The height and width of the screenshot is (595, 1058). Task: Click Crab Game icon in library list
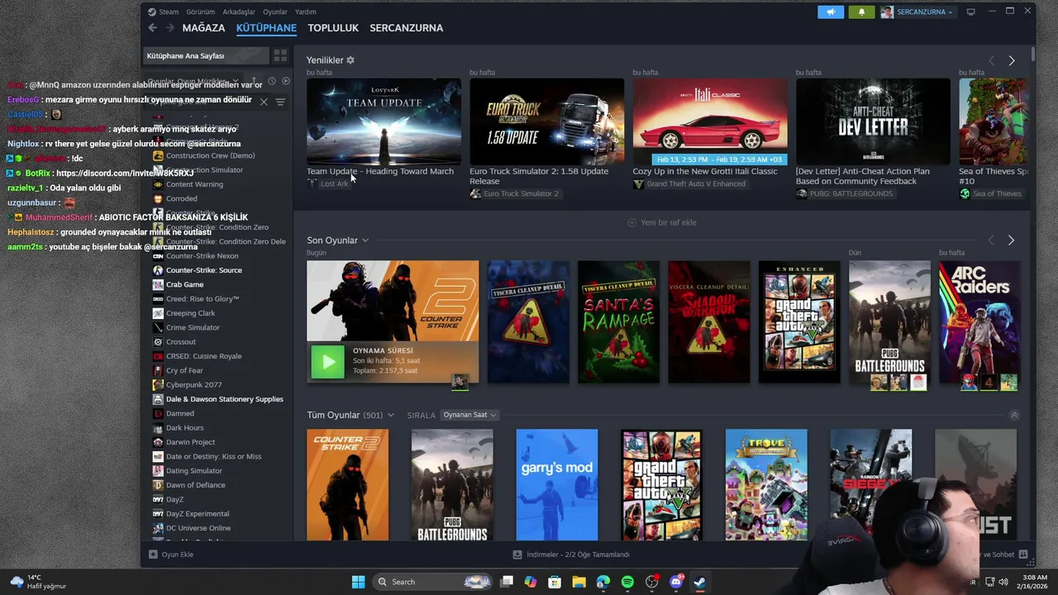tap(158, 284)
